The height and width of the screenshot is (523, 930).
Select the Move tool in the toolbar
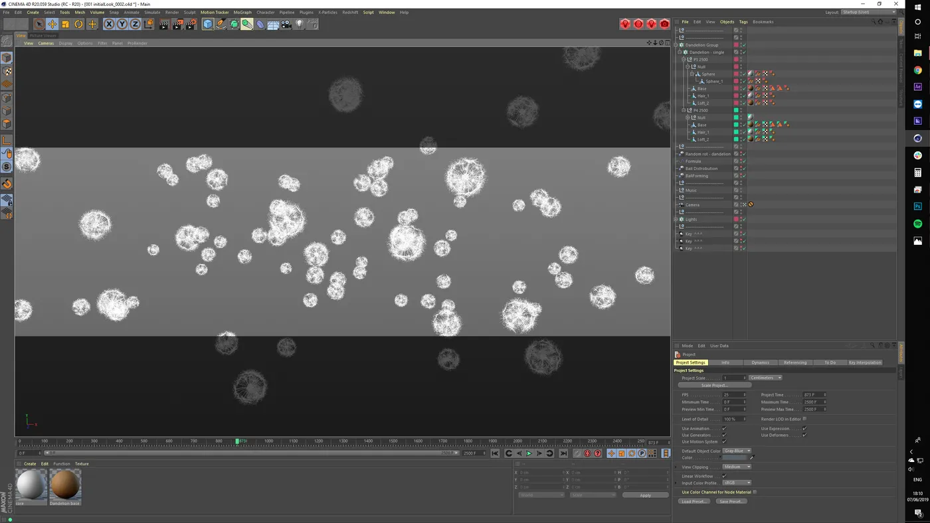[52, 24]
